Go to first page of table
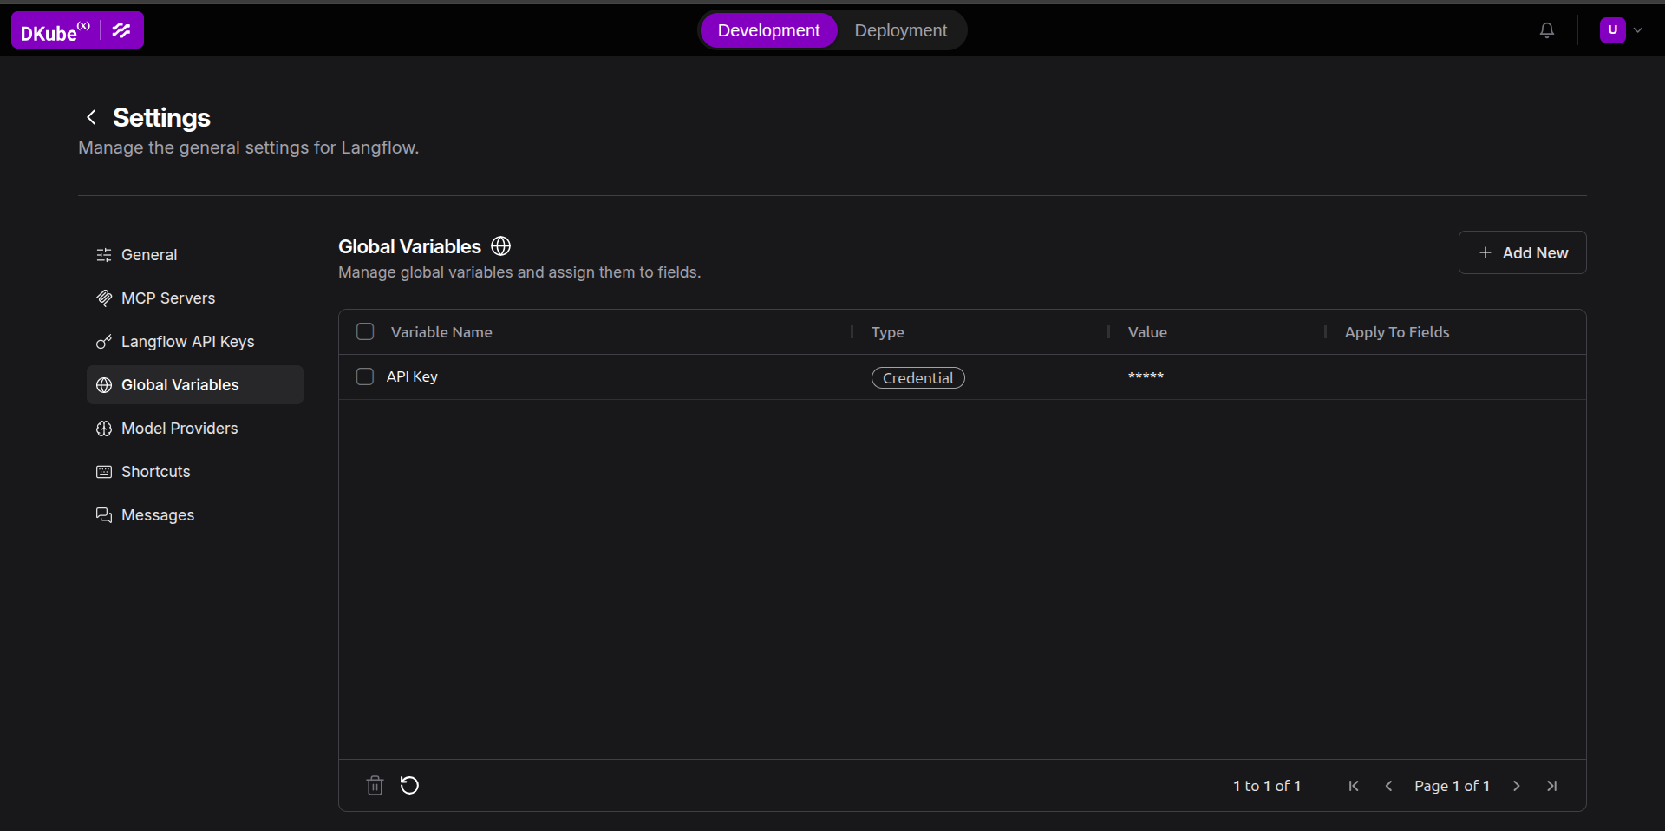 [x=1354, y=786]
